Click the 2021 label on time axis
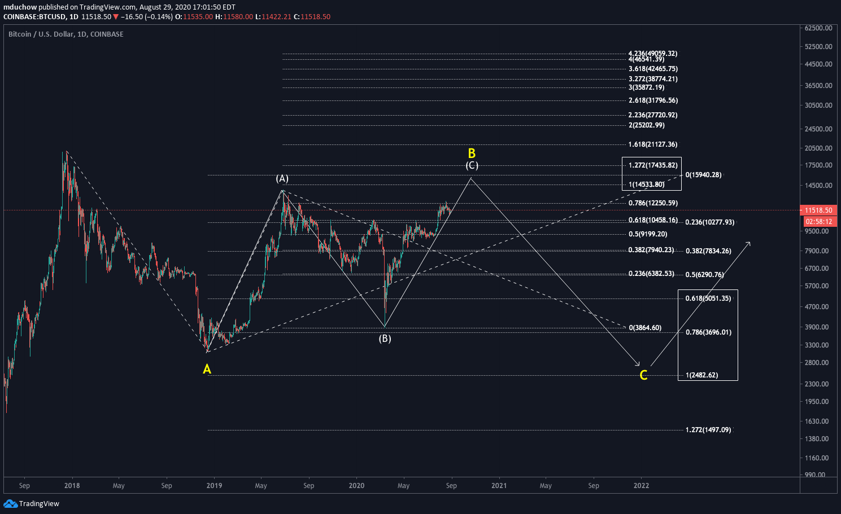Viewport: 841px width, 514px height. 499,486
